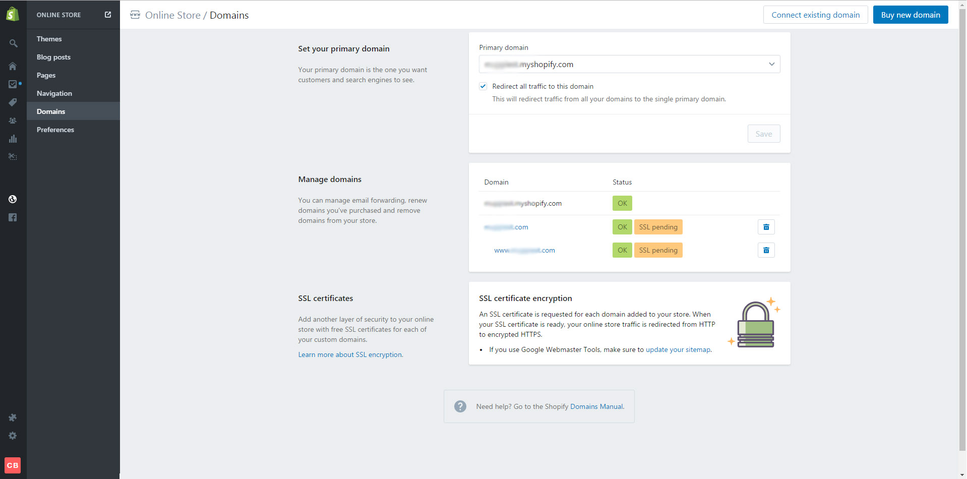This screenshot has width=967, height=479.
Task: Click SSL pending badge for root .com domain
Action: click(x=658, y=227)
